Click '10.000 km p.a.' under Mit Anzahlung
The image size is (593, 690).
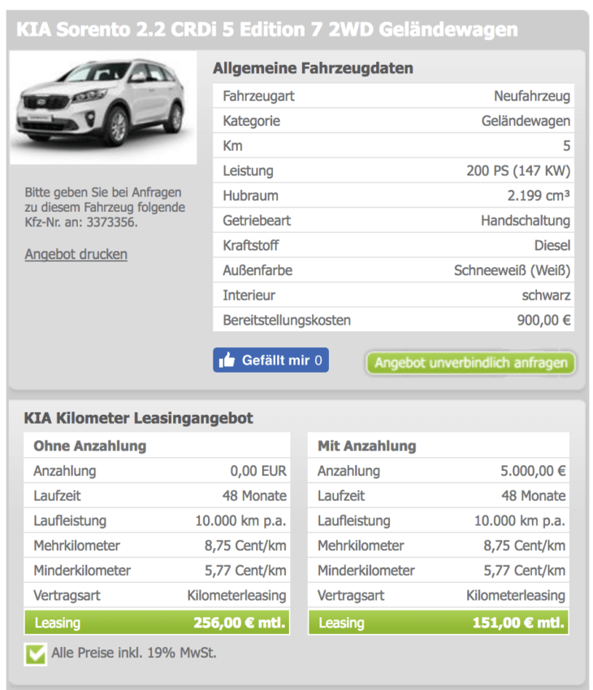tap(519, 521)
